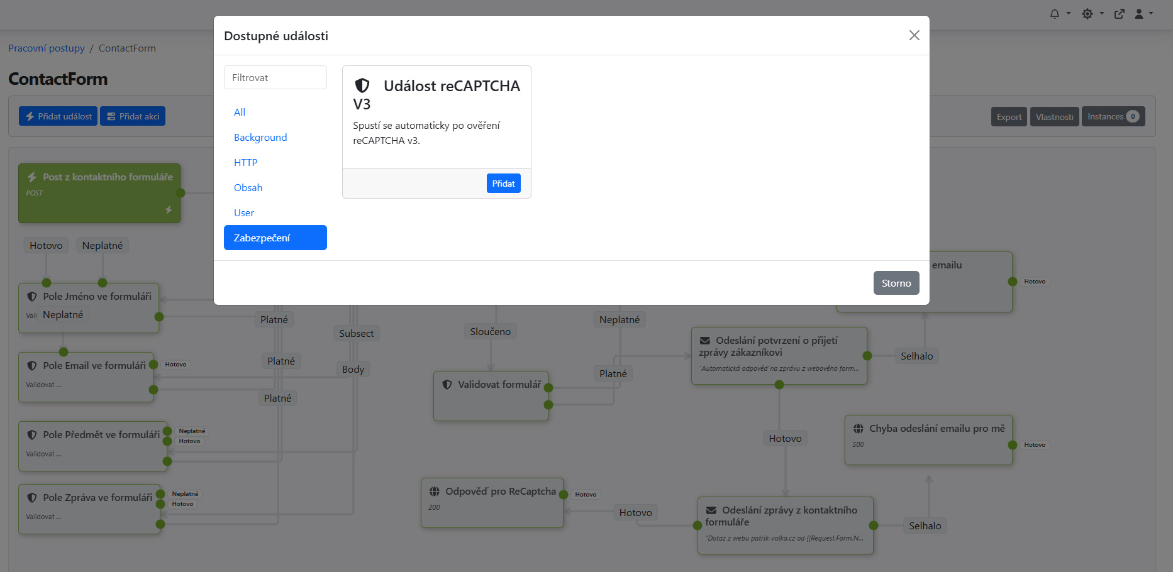Open the notifications bell menu
1173x572 pixels.
pyautogui.click(x=1060, y=13)
